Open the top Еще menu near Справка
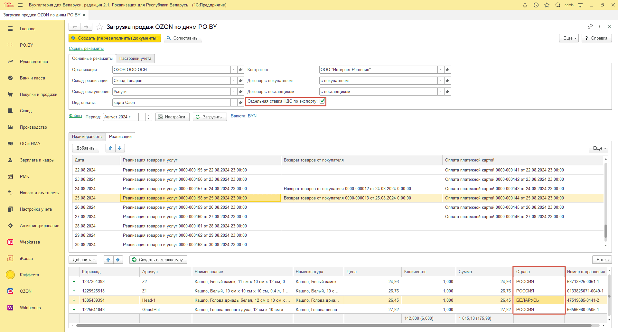This screenshot has height=332, width=618. [569, 38]
